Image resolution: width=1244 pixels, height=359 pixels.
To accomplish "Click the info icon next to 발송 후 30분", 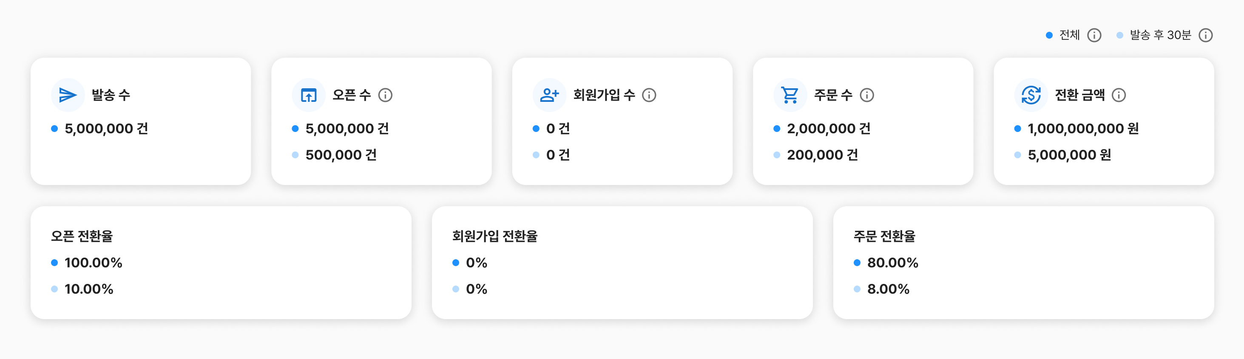I will pyautogui.click(x=1206, y=35).
